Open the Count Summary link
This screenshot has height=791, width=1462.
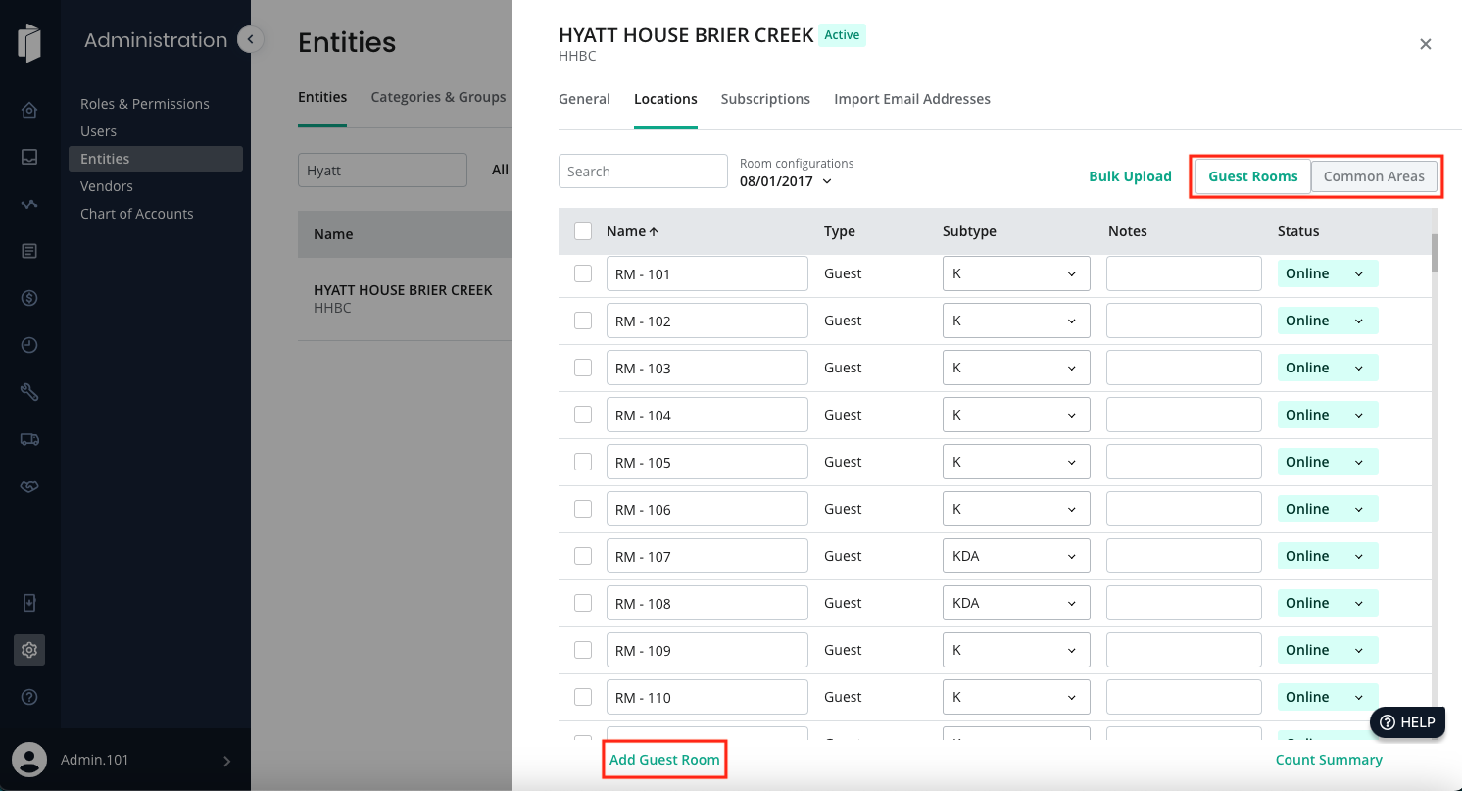point(1329,760)
